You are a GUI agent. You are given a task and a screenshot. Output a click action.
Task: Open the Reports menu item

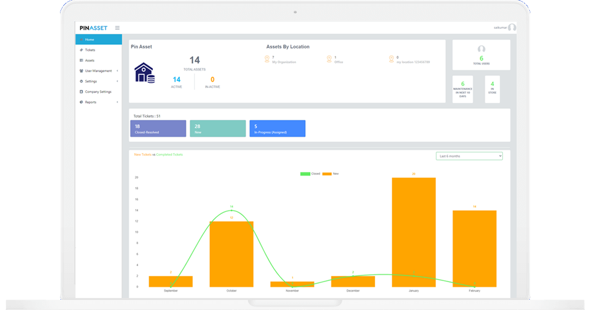(x=99, y=102)
